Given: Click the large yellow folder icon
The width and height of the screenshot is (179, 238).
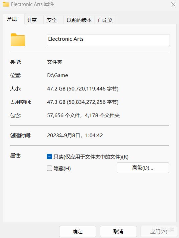Looking at the screenshot, I should pos(18,40).
